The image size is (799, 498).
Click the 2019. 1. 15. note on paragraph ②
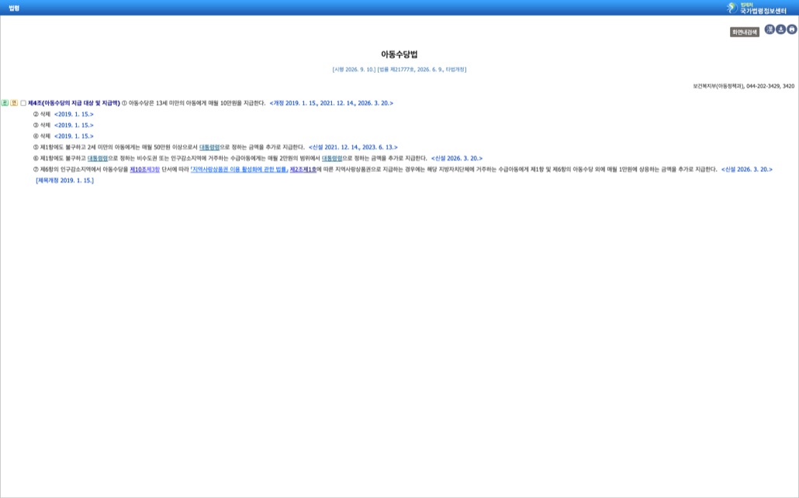(x=74, y=115)
